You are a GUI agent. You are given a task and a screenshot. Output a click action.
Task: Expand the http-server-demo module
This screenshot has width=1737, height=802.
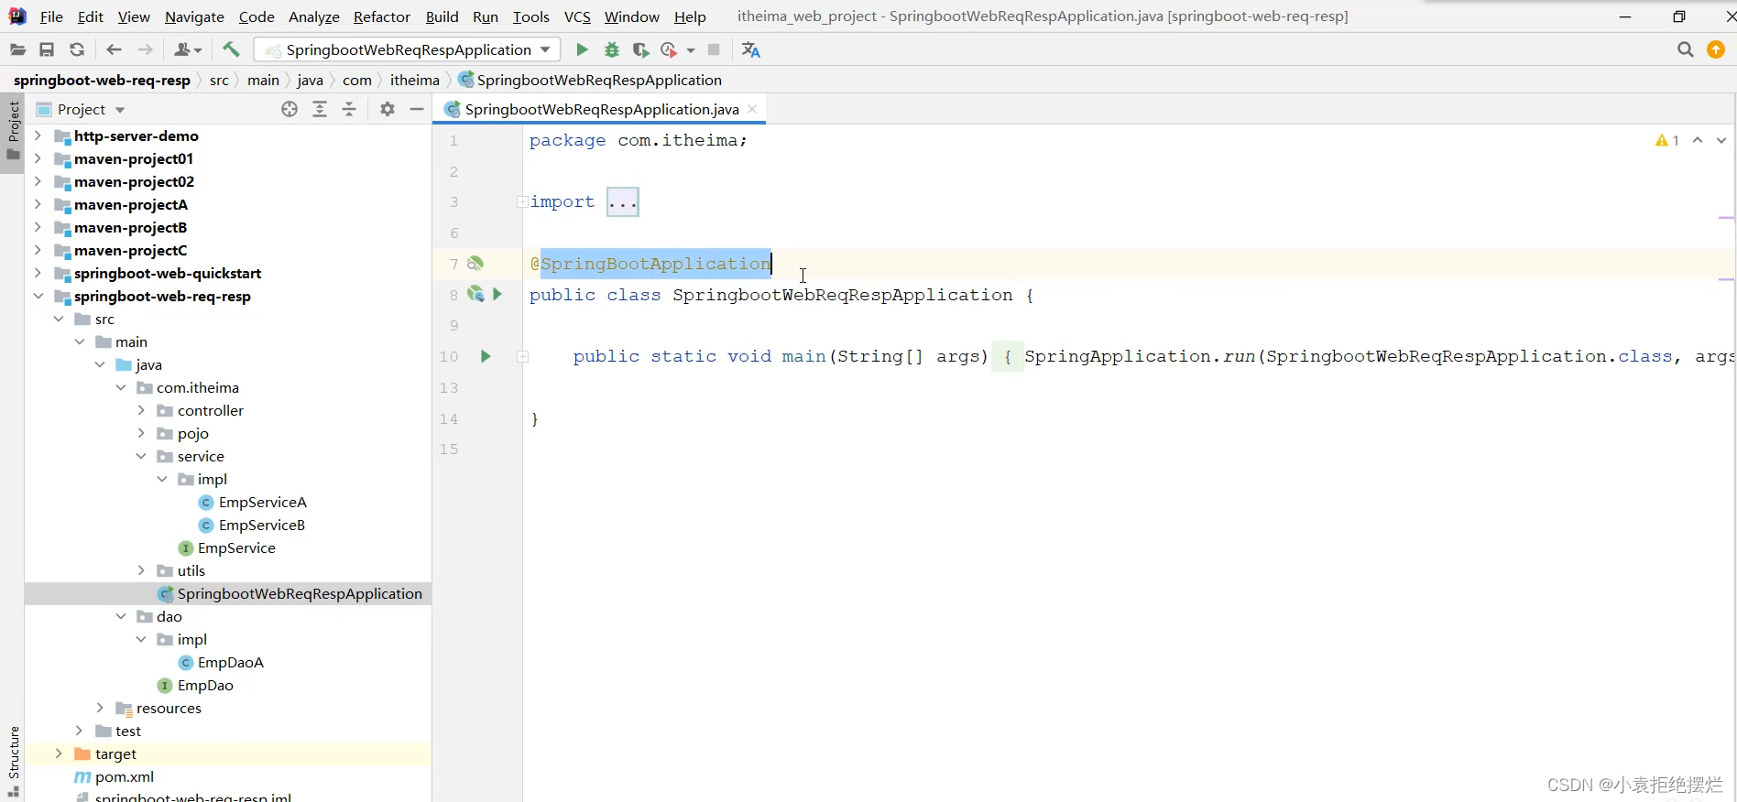tap(38, 135)
